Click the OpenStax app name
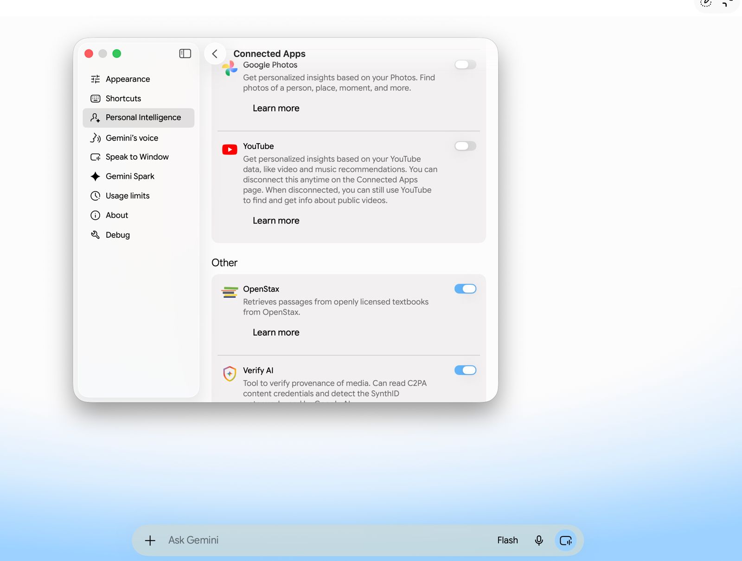Image resolution: width=742 pixels, height=561 pixels. 261,289
